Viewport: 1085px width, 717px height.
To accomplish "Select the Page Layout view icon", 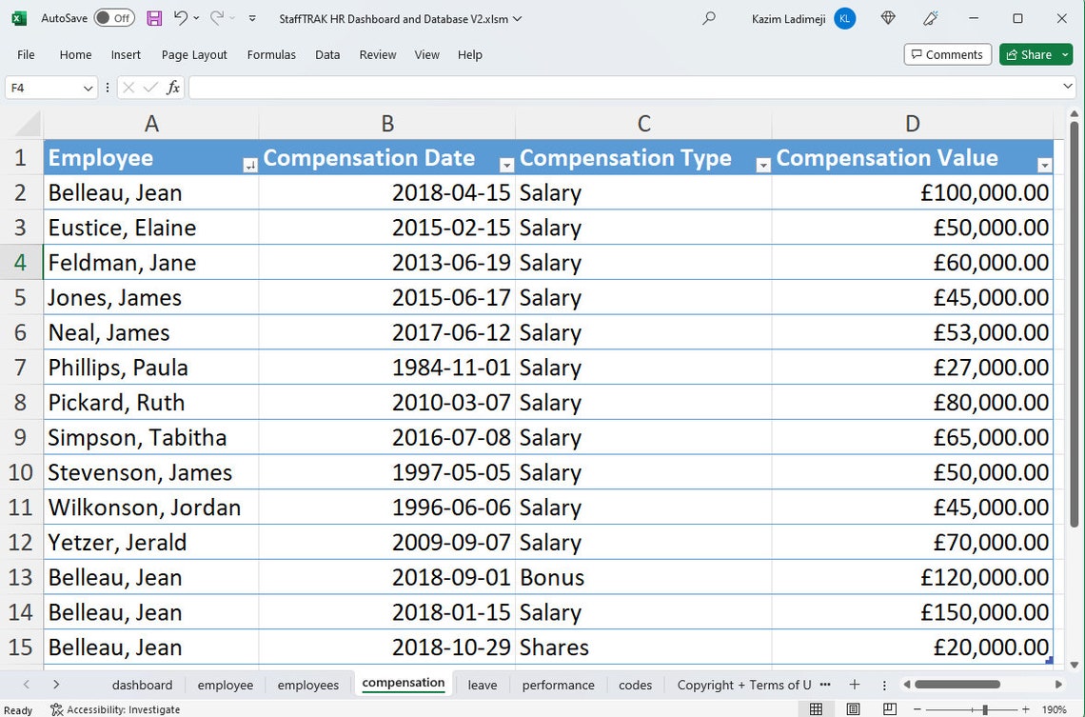I will coord(854,709).
